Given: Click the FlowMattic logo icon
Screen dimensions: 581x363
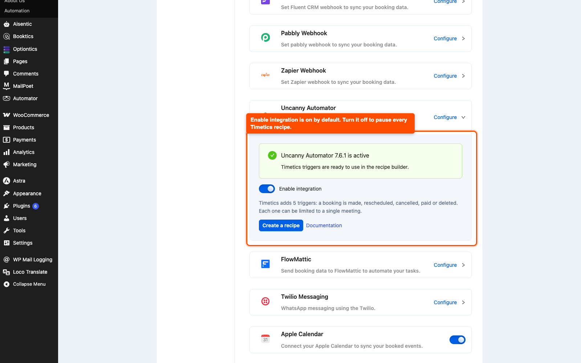Looking at the screenshot, I should 265,264.
